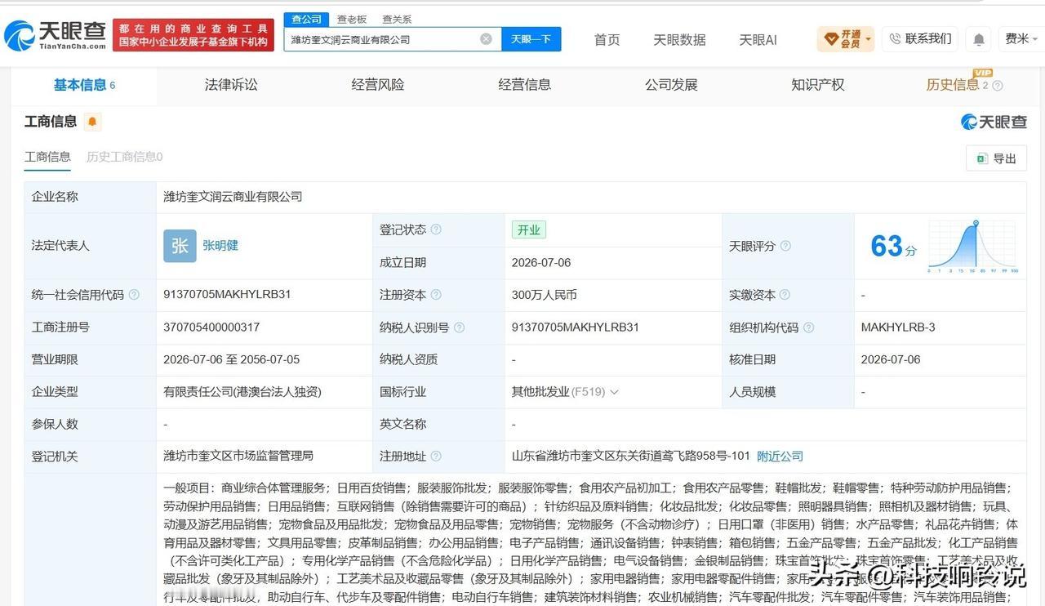This screenshot has height=606, width=1045.
Task: Select the 核准日期 value 2026-07-06
Action: (891, 359)
